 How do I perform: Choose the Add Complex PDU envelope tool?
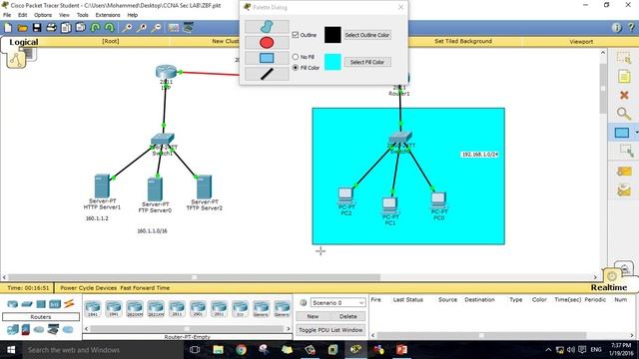(624, 190)
